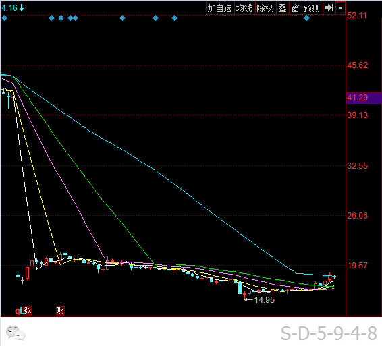
Task: Click the 4.16 value with down arrow
Action: [12, 8]
